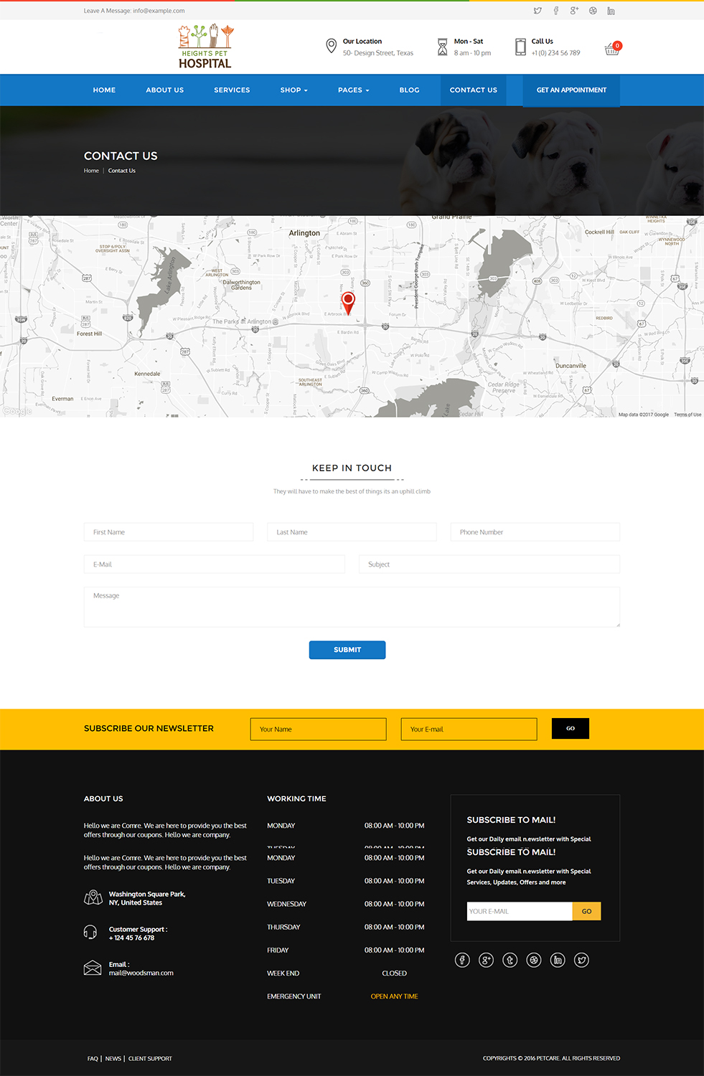Click the Facebook icon in footer
Image resolution: width=704 pixels, height=1076 pixels.
[x=462, y=959]
